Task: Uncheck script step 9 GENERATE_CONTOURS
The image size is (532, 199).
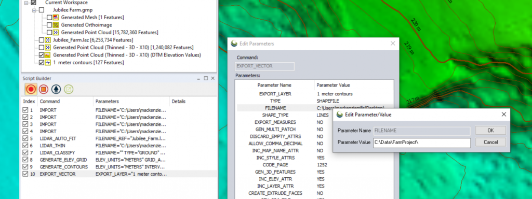Action: pos(25,167)
